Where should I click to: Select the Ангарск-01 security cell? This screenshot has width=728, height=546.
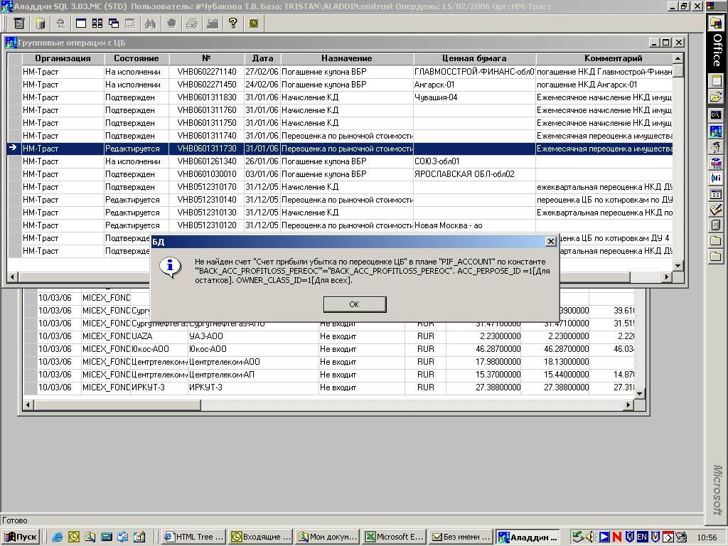coord(474,85)
